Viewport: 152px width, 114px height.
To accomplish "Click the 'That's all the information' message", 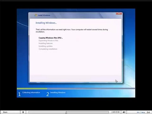I will [x=72, y=31].
